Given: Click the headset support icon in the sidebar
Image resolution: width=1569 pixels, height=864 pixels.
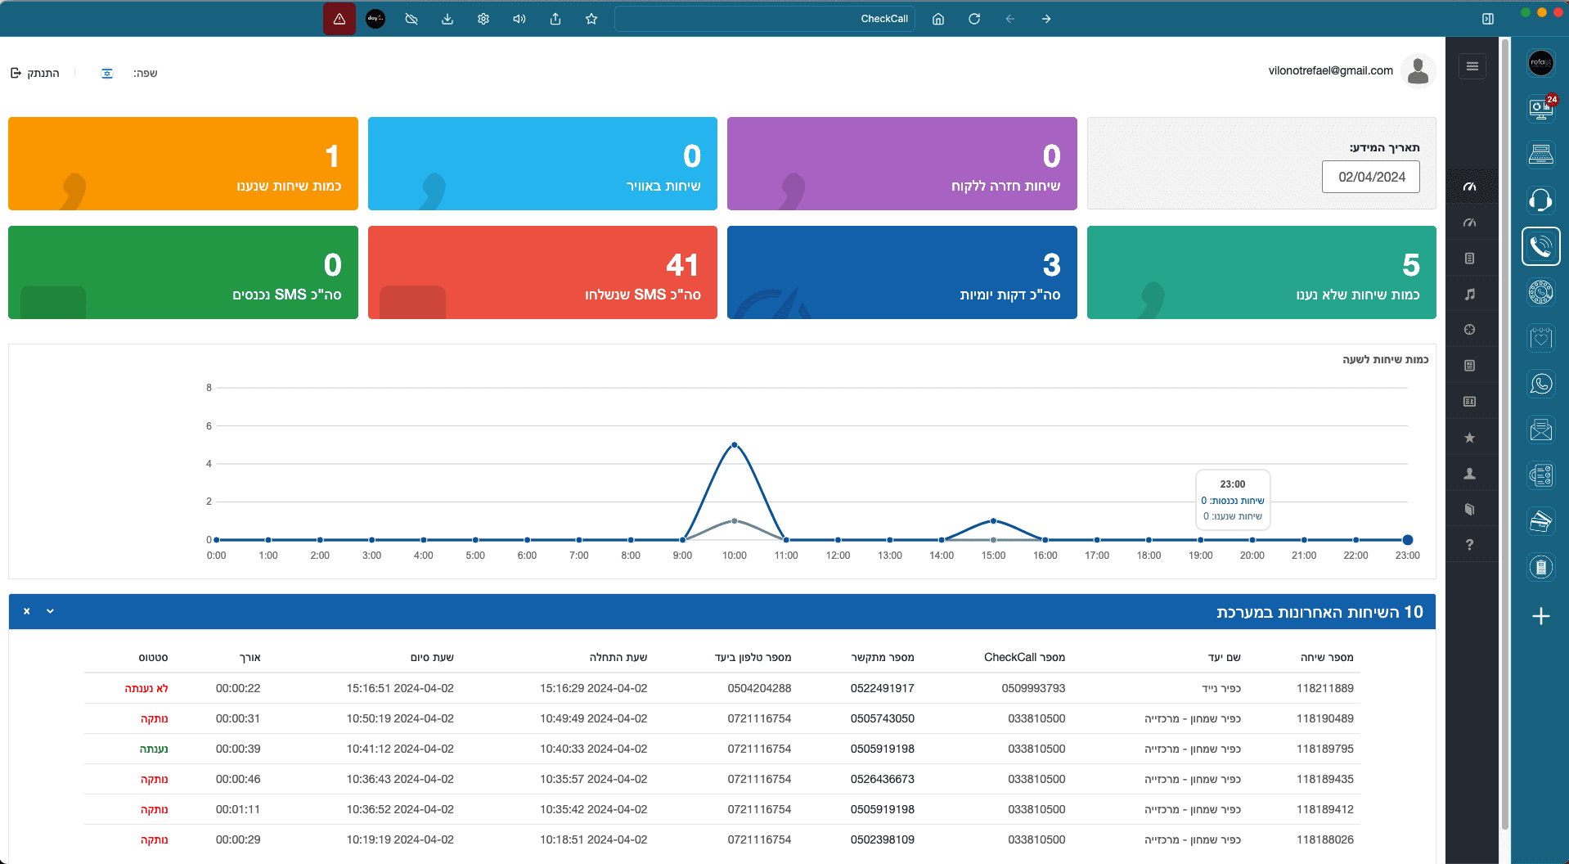Looking at the screenshot, I should [x=1540, y=200].
